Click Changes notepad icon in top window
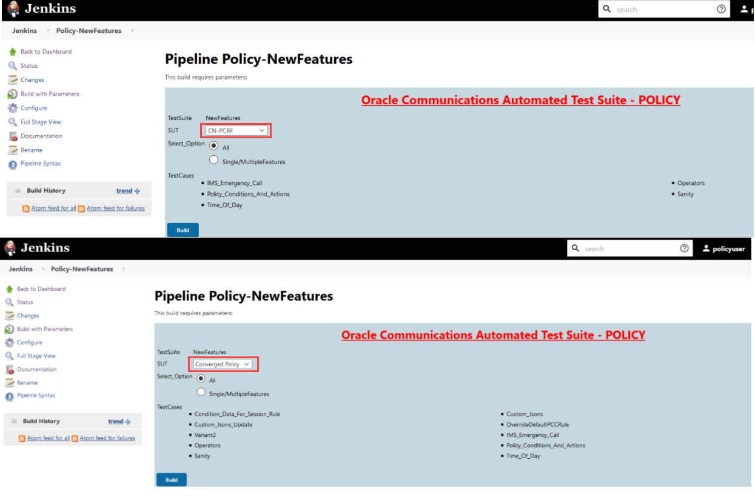The height and width of the screenshot is (497, 755). tap(13, 80)
